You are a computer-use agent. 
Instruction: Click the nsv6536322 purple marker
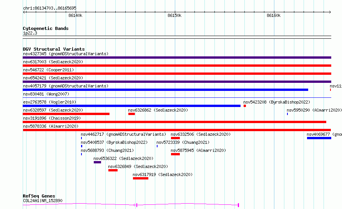(97, 162)
